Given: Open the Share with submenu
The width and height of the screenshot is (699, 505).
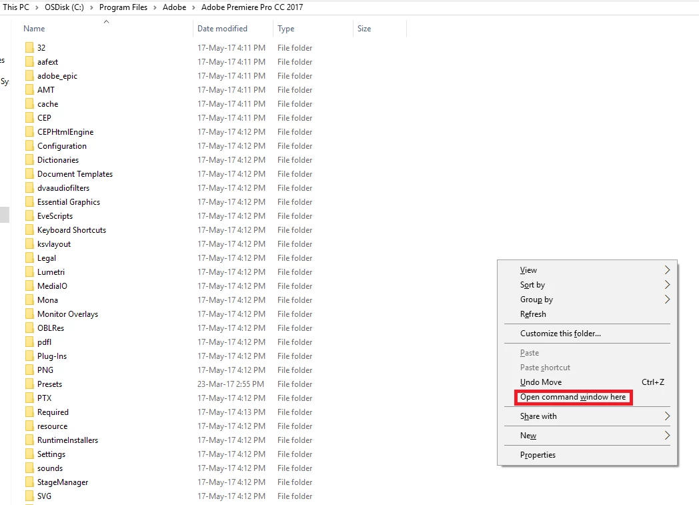Looking at the screenshot, I should point(587,416).
